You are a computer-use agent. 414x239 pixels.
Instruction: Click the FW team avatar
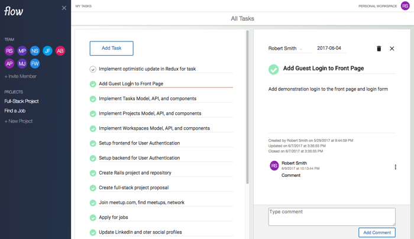point(35,63)
